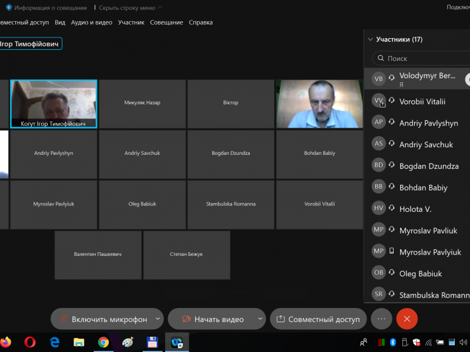Launch Opera browser from the taskbar
This screenshot has height=352, width=470.
pyautogui.click(x=30, y=341)
